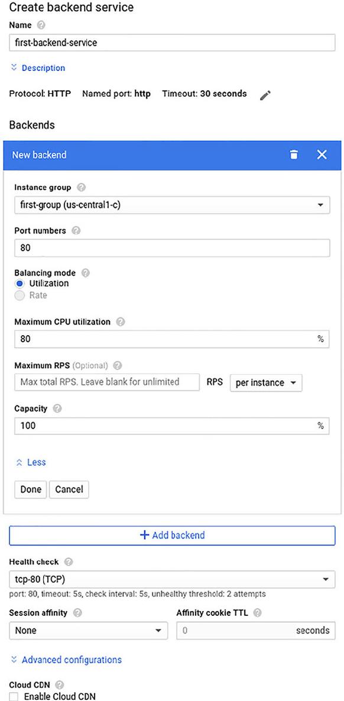The width and height of the screenshot is (344, 701).
Task: Close the New backend panel with X
Action: tap(322, 155)
